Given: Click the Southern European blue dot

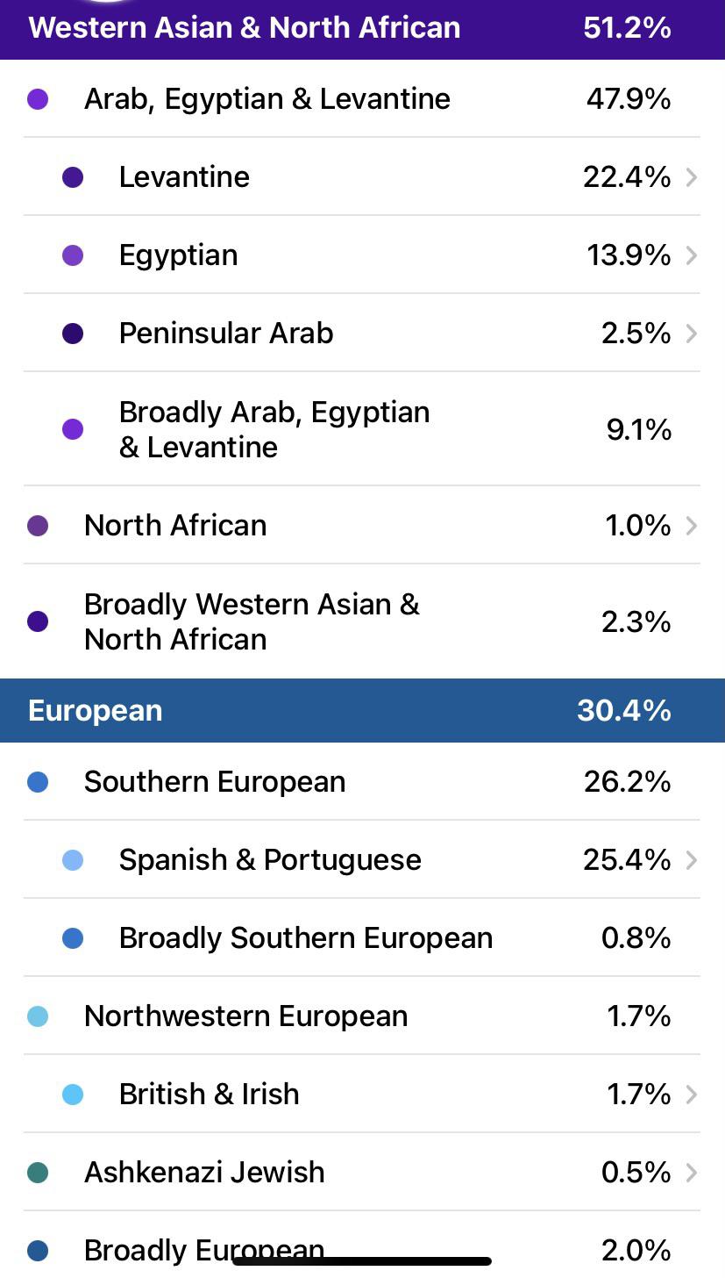Looking at the screenshot, I should click(38, 781).
